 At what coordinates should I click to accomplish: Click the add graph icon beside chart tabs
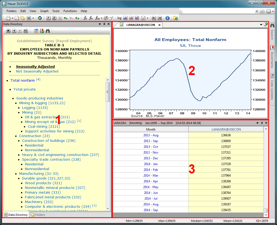(x=266, y=25)
